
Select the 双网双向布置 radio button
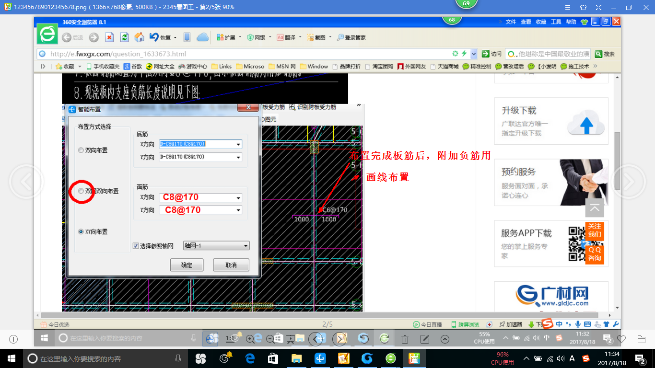pyautogui.click(x=81, y=191)
